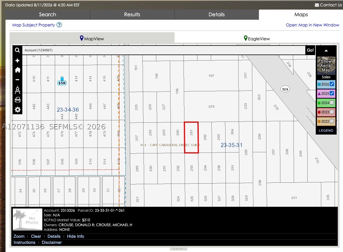The image size is (343, 252).
Task: Click the 23-34-36 section label
Action: tap(68, 110)
